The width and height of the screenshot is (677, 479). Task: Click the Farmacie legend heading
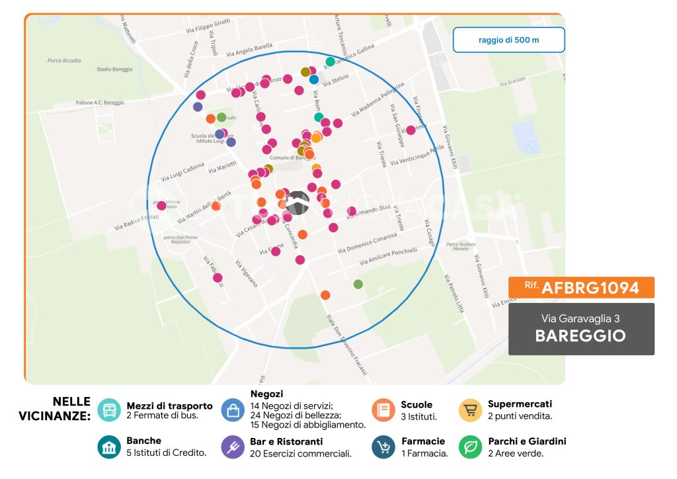(423, 441)
